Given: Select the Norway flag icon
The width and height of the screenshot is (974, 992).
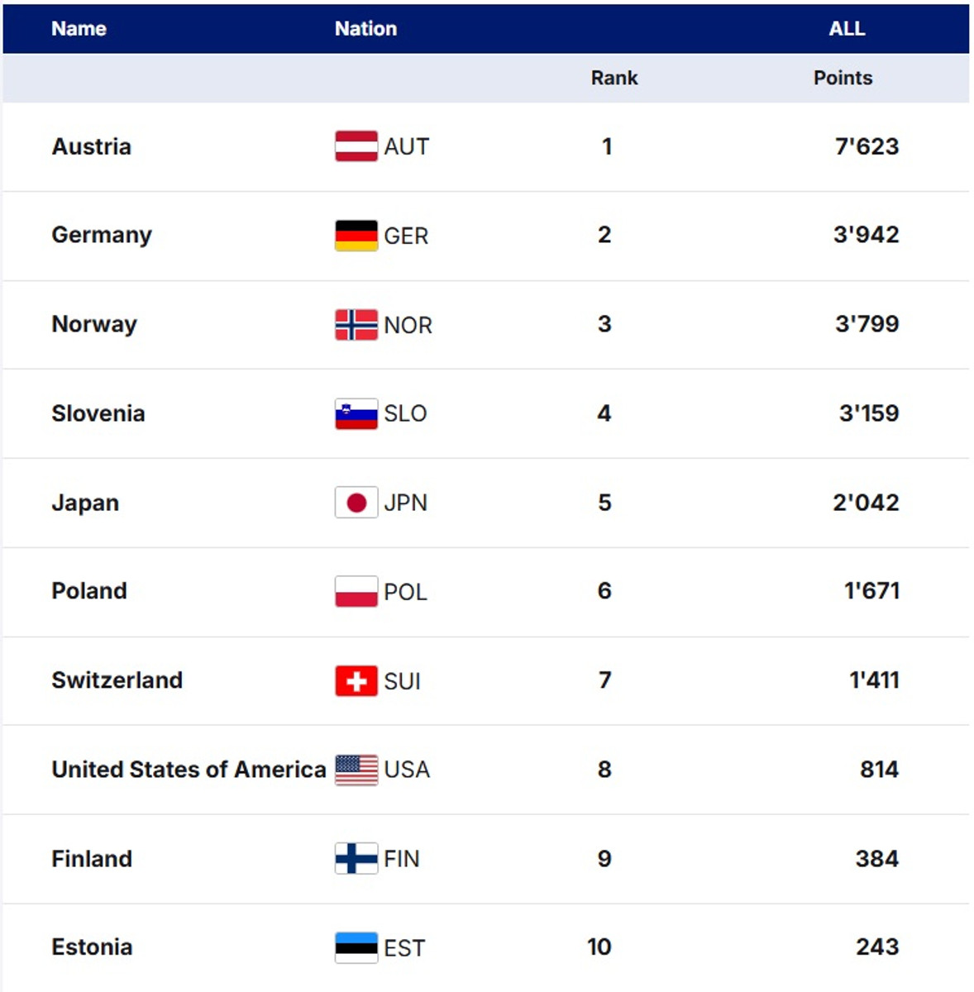Looking at the screenshot, I should (x=356, y=325).
